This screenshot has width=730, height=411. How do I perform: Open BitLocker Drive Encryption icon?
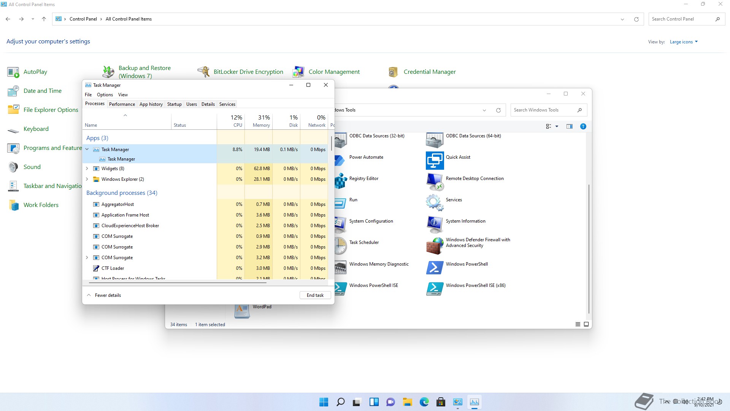[203, 72]
